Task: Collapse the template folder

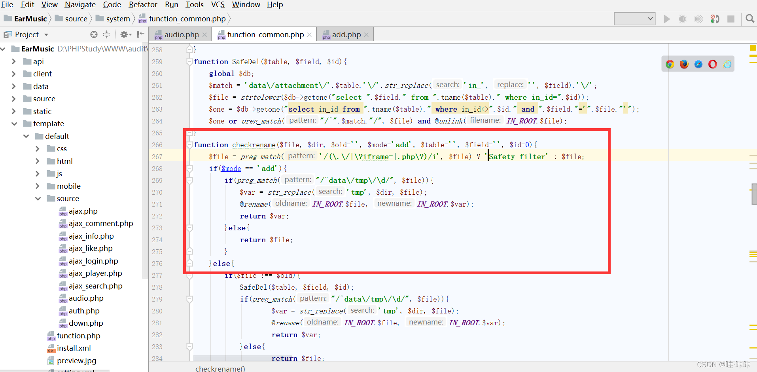Action: pyautogui.click(x=14, y=124)
